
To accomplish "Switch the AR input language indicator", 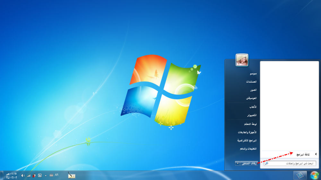I will (56, 175).
